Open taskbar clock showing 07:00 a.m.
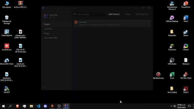Viewport: 194px width, 109px height. click(x=181, y=106)
